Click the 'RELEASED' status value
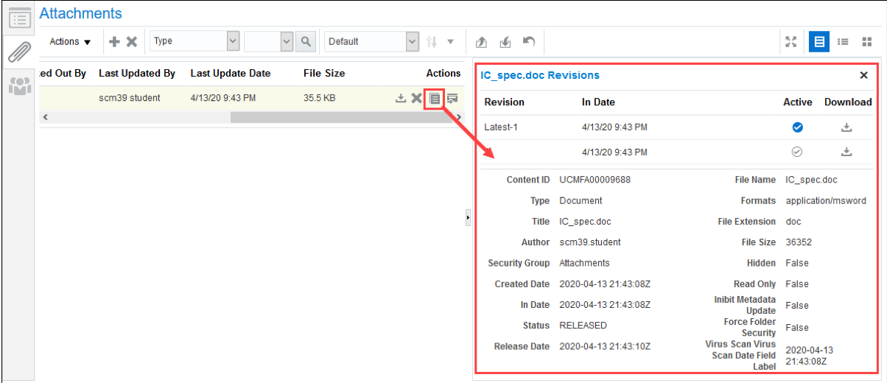This screenshot has height=383, width=887. (583, 326)
